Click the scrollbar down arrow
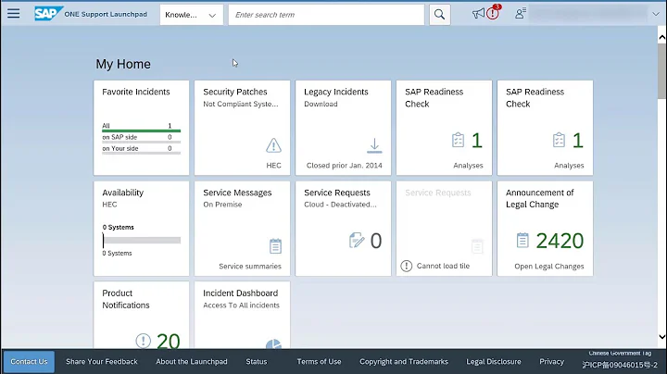This screenshot has height=374, width=667. [x=661, y=337]
